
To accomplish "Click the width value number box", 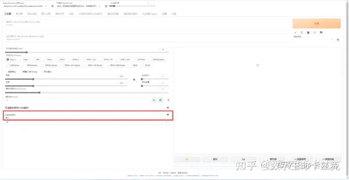I will click(122, 76).
